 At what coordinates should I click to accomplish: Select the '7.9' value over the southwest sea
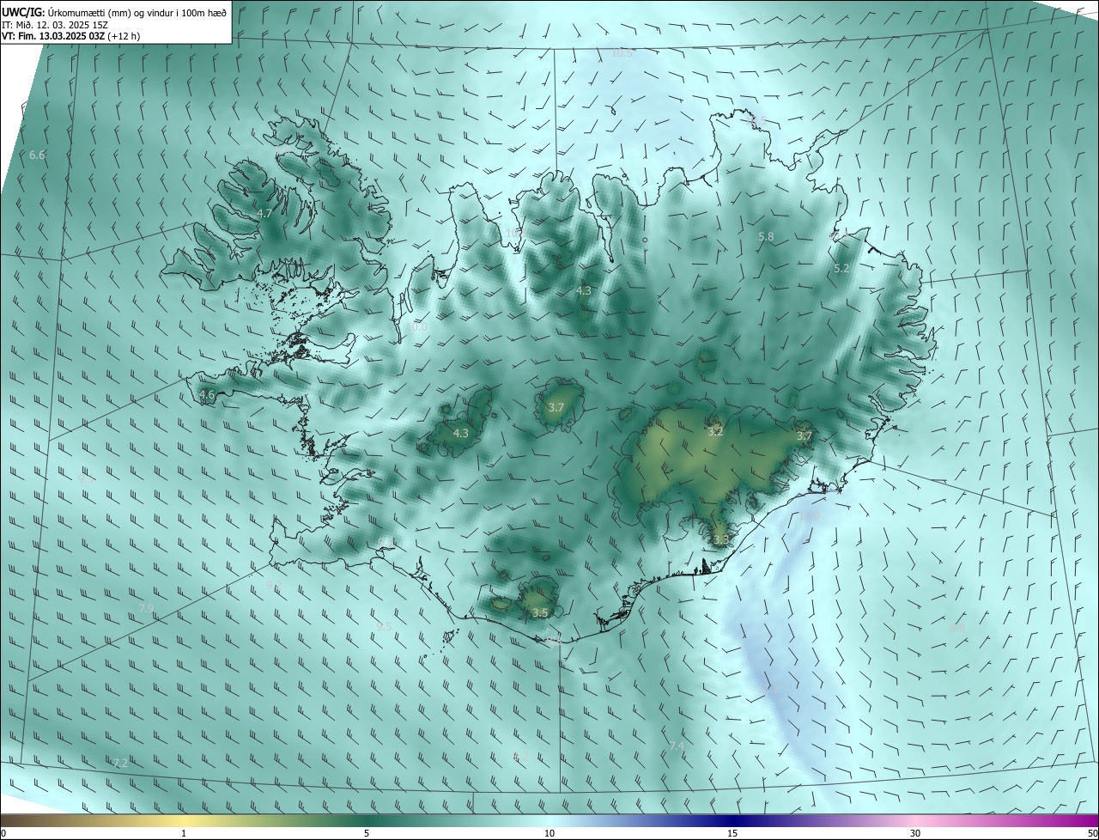pyautogui.click(x=147, y=609)
